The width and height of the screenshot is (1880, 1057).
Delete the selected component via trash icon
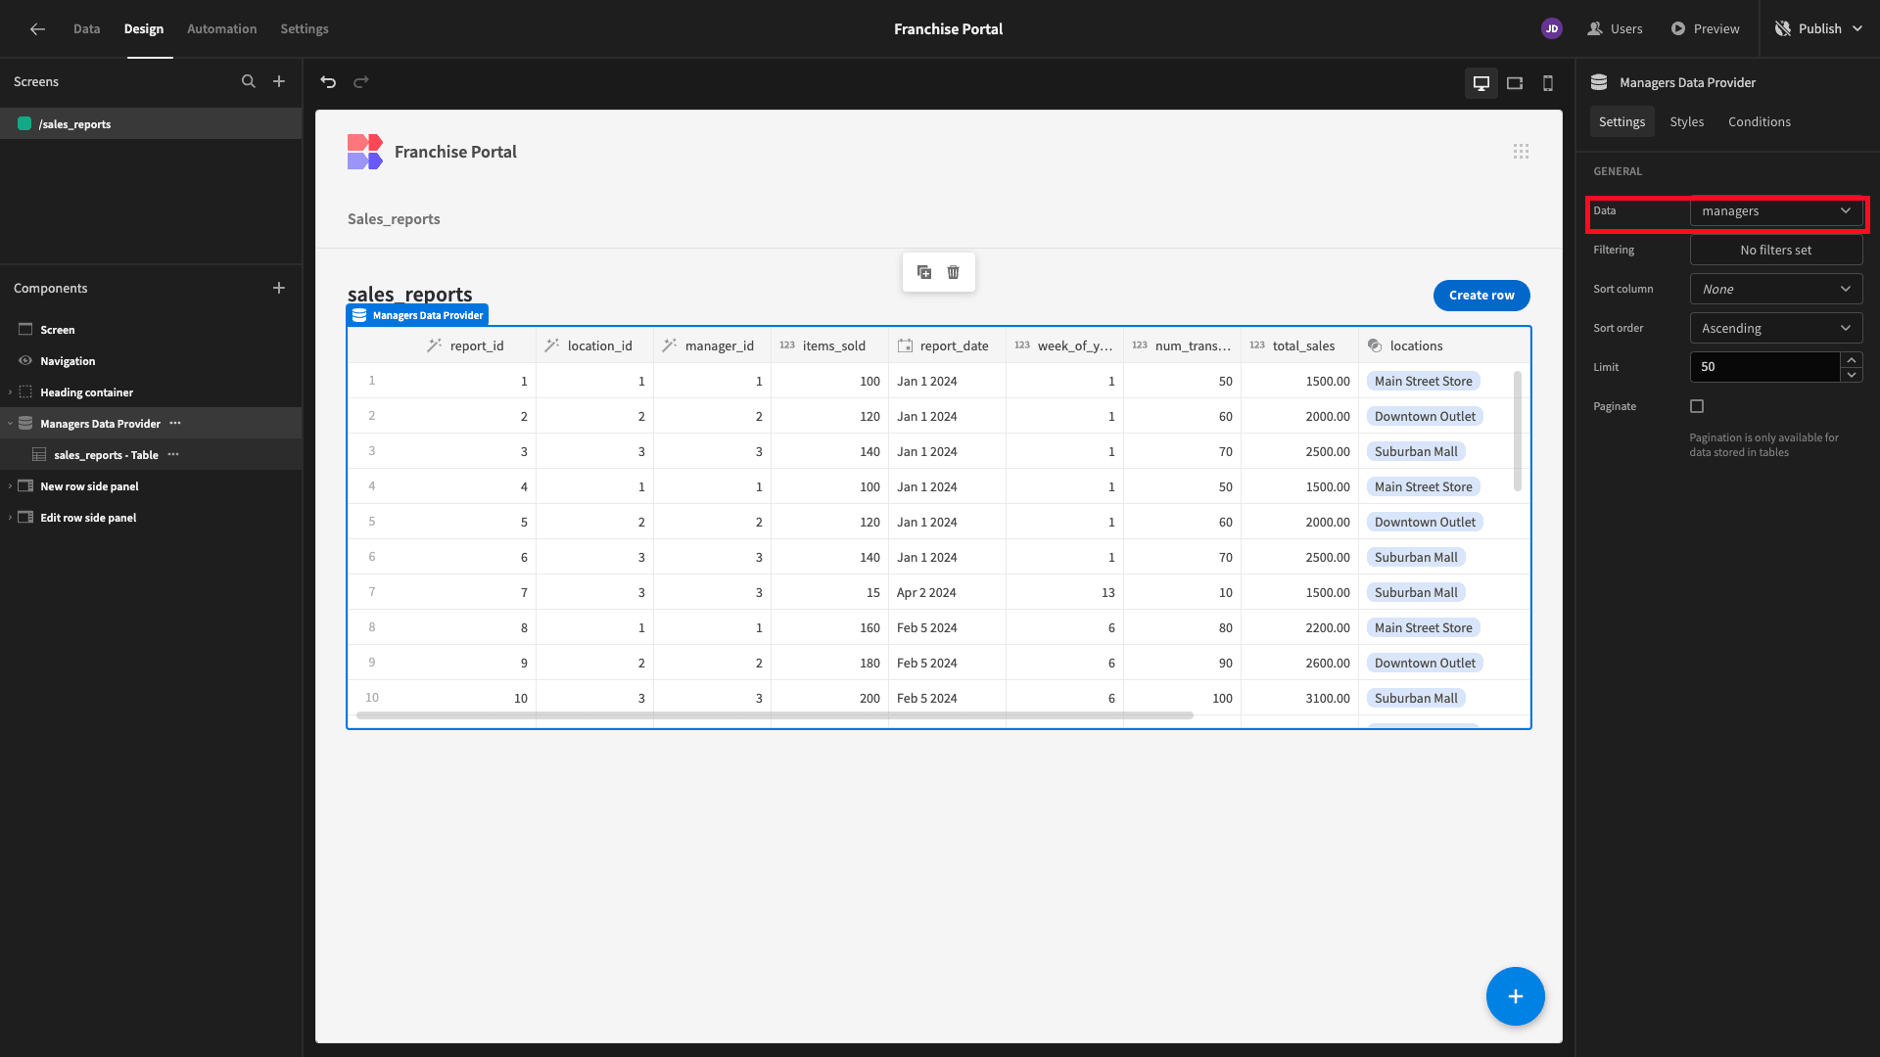(954, 272)
